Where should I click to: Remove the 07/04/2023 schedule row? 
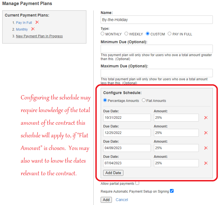(206, 163)
